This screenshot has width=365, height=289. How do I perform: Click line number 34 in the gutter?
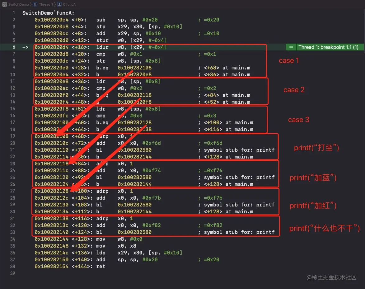[x=12, y=239]
